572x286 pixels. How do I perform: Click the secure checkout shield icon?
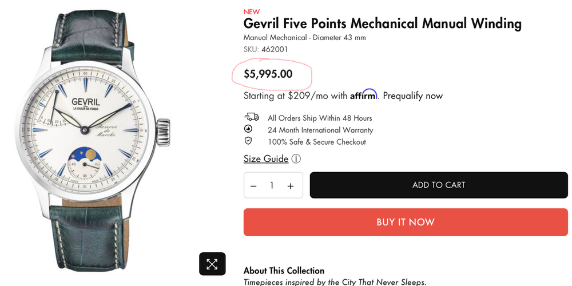248,141
